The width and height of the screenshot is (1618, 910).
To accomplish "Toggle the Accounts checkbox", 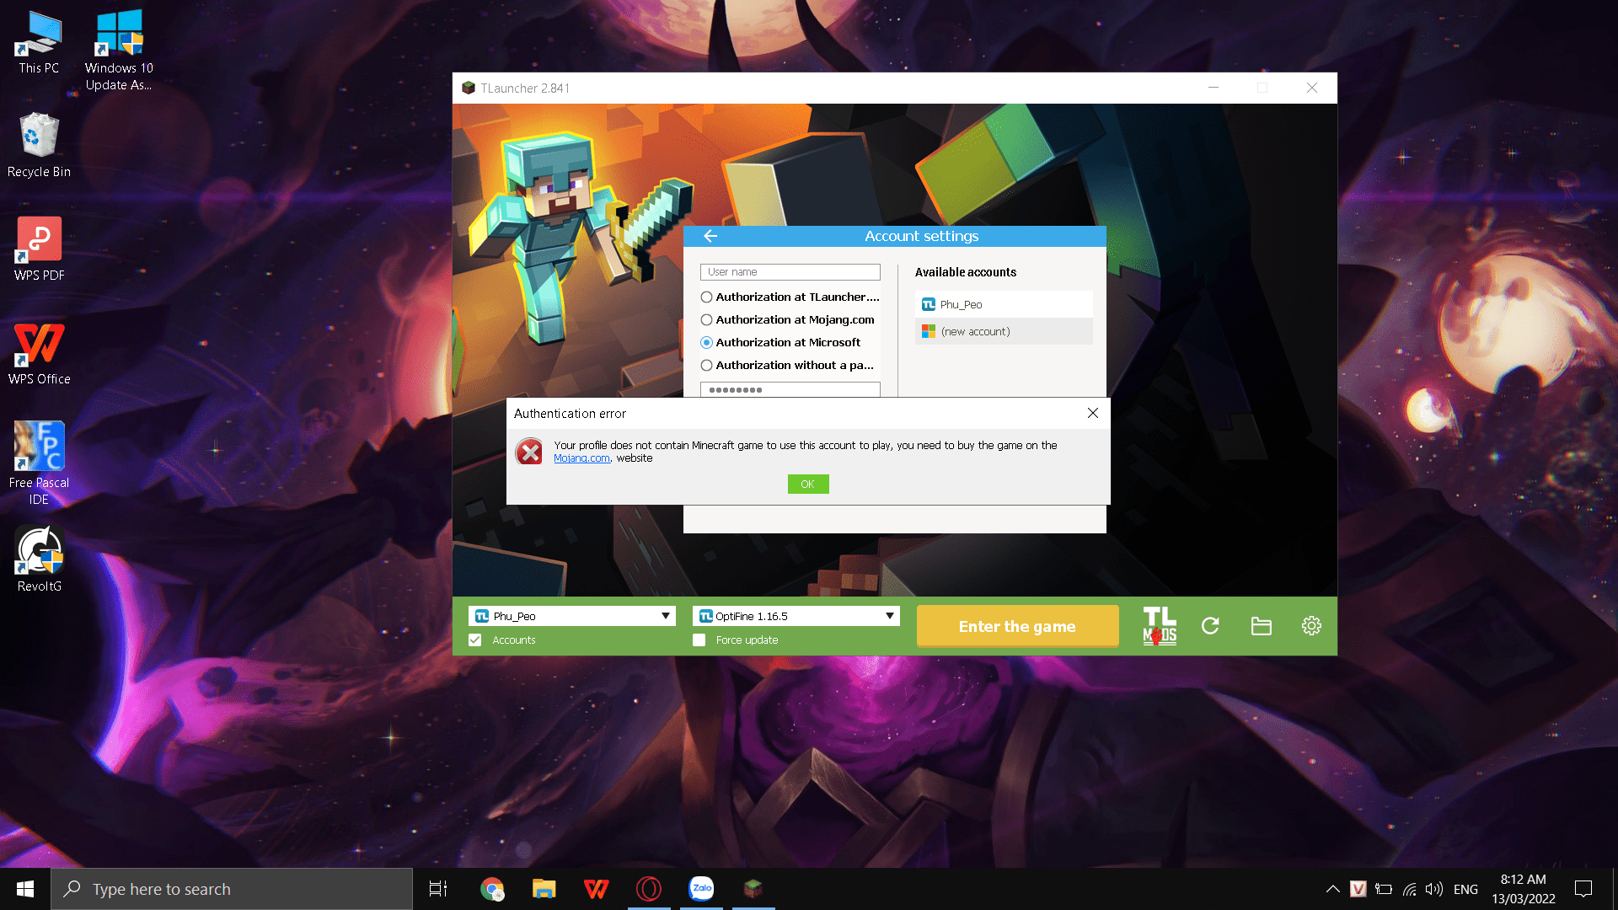I will (x=475, y=640).
